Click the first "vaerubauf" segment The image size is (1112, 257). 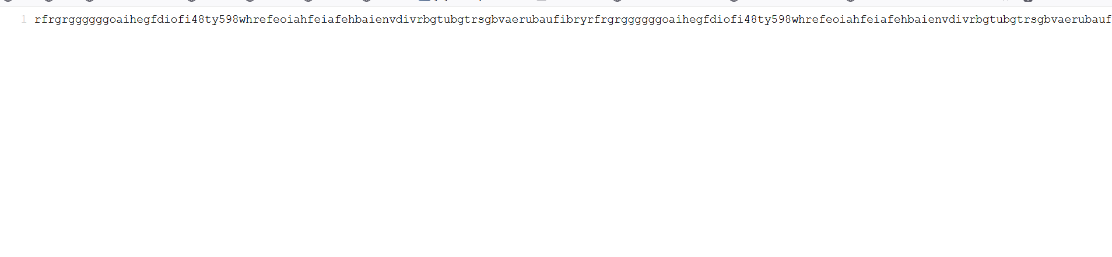click(x=529, y=20)
